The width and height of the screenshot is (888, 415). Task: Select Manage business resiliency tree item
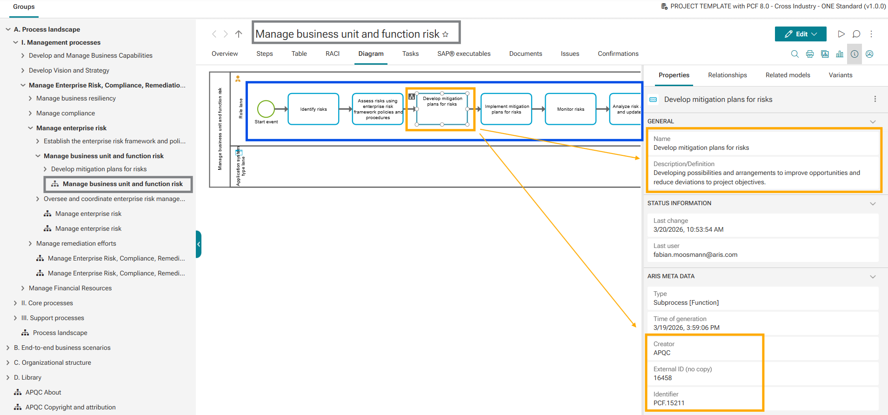[x=76, y=99]
